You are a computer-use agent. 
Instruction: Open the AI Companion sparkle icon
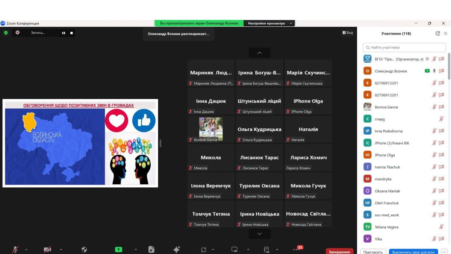(x=176, y=249)
